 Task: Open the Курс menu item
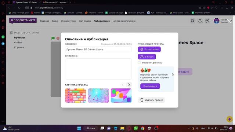[x=55, y=21]
